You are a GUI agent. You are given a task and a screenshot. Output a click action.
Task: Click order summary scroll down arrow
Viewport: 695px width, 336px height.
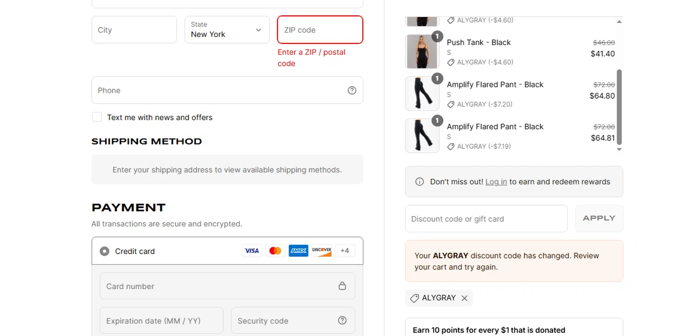pyautogui.click(x=619, y=149)
